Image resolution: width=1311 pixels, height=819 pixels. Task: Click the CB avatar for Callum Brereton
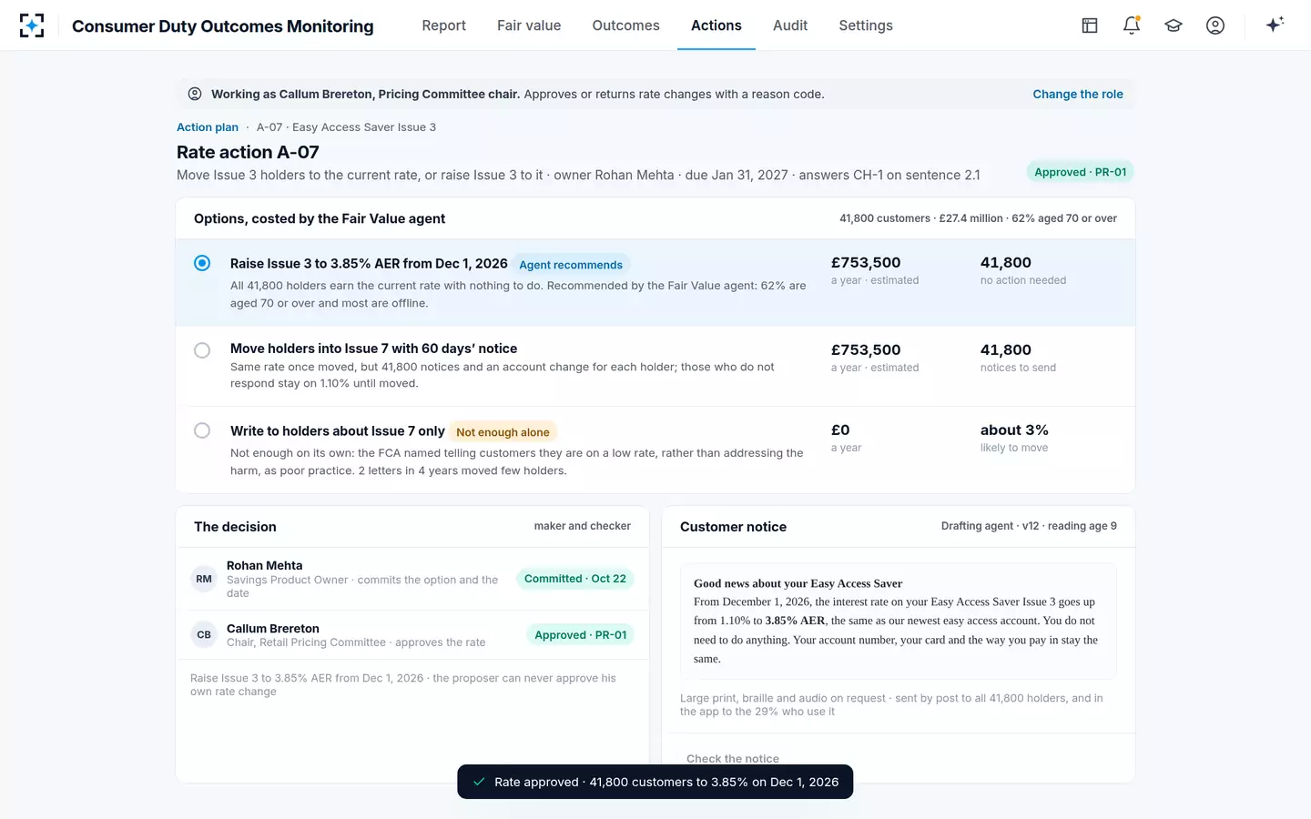pyautogui.click(x=204, y=635)
